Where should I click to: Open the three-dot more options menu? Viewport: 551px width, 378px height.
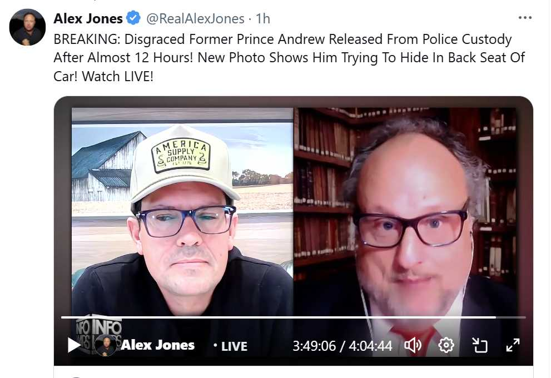tap(525, 18)
